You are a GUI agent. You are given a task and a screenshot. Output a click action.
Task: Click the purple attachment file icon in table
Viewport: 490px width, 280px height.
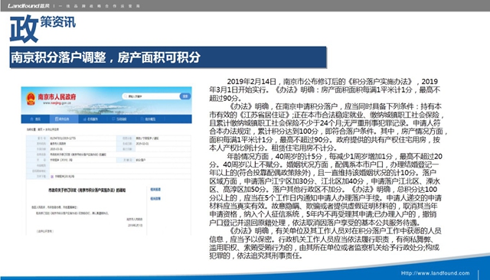pyautogui.click(x=52, y=177)
